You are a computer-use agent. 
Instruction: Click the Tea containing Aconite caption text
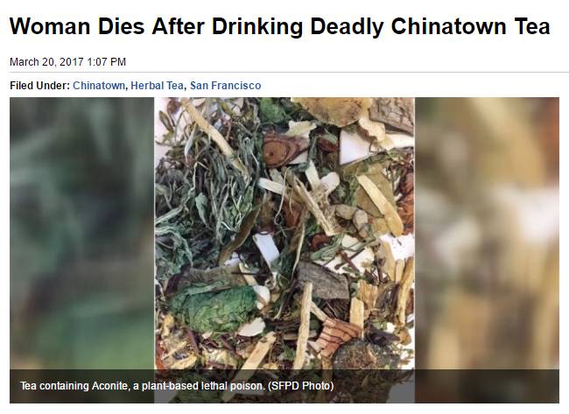click(x=142, y=386)
